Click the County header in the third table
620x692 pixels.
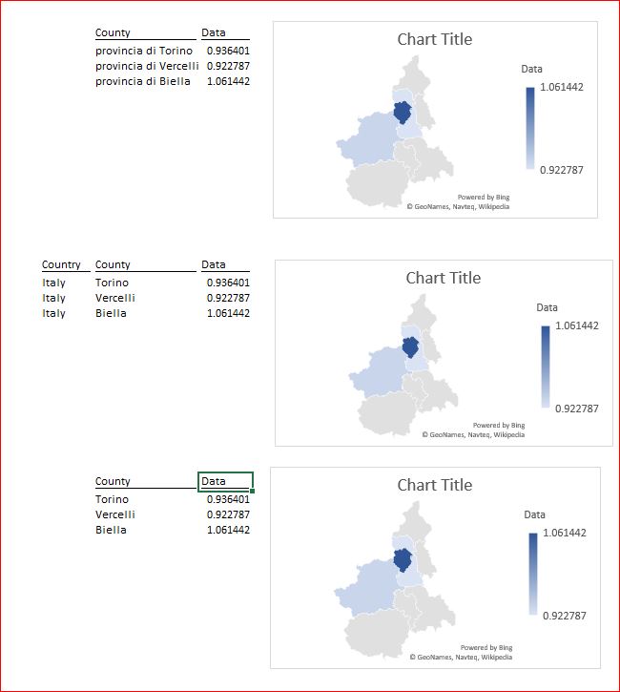tap(113, 481)
